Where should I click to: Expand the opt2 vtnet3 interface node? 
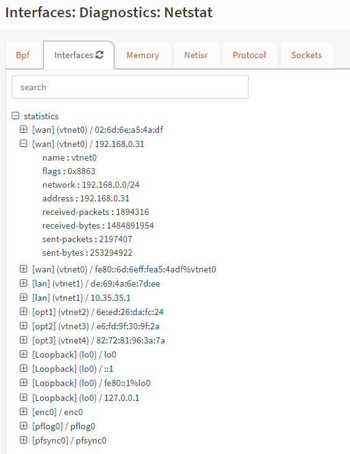pos(23,326)
